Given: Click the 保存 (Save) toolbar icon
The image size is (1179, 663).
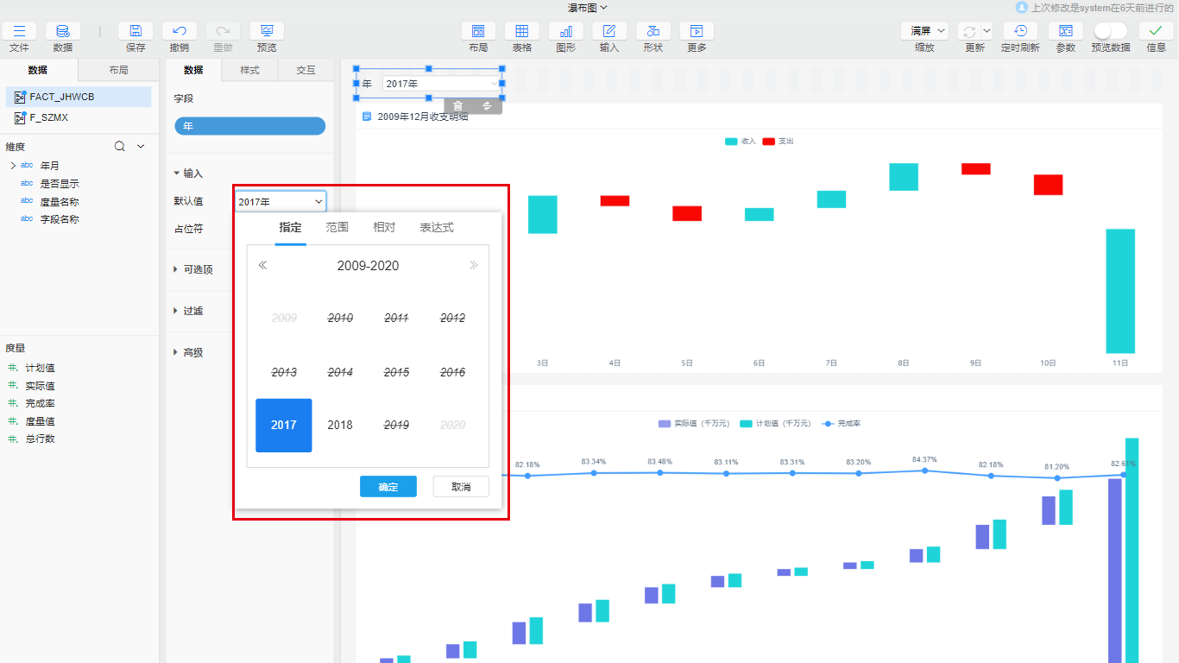Looking at the screenshot, I should pyautogui.click(x=136, y=31).
